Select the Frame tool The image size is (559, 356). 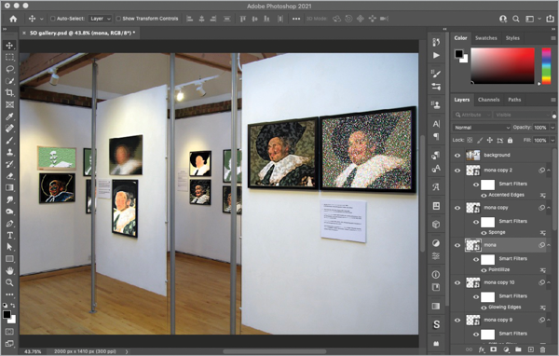pyautogui.click(x=9, y=104)
